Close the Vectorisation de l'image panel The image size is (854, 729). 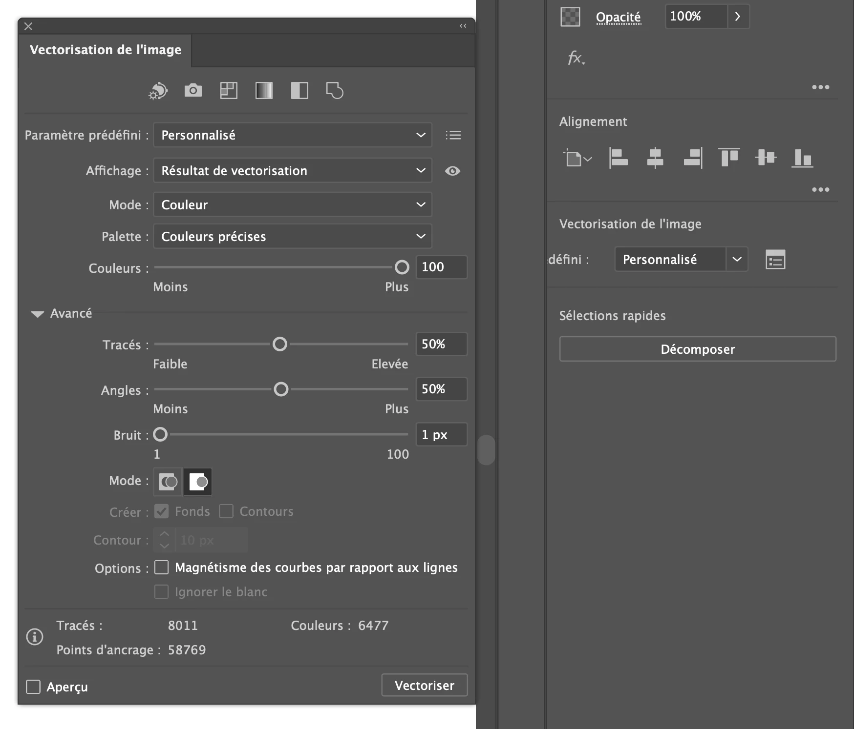pyautogui.click(x=28, y=26)
